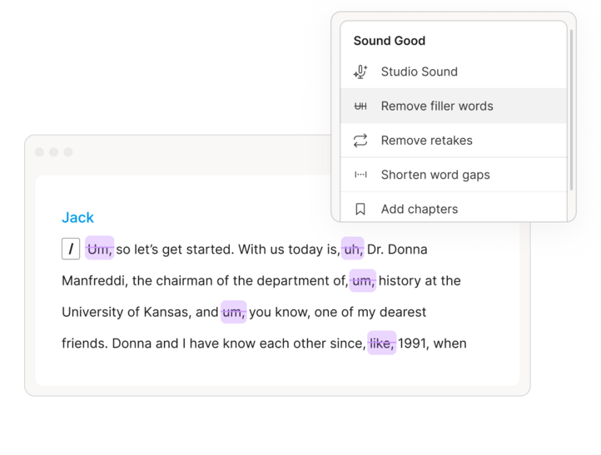Click the Add chapters bookmark icon
The width and height of the screenshot is (601, 455).
coord(360,209)
